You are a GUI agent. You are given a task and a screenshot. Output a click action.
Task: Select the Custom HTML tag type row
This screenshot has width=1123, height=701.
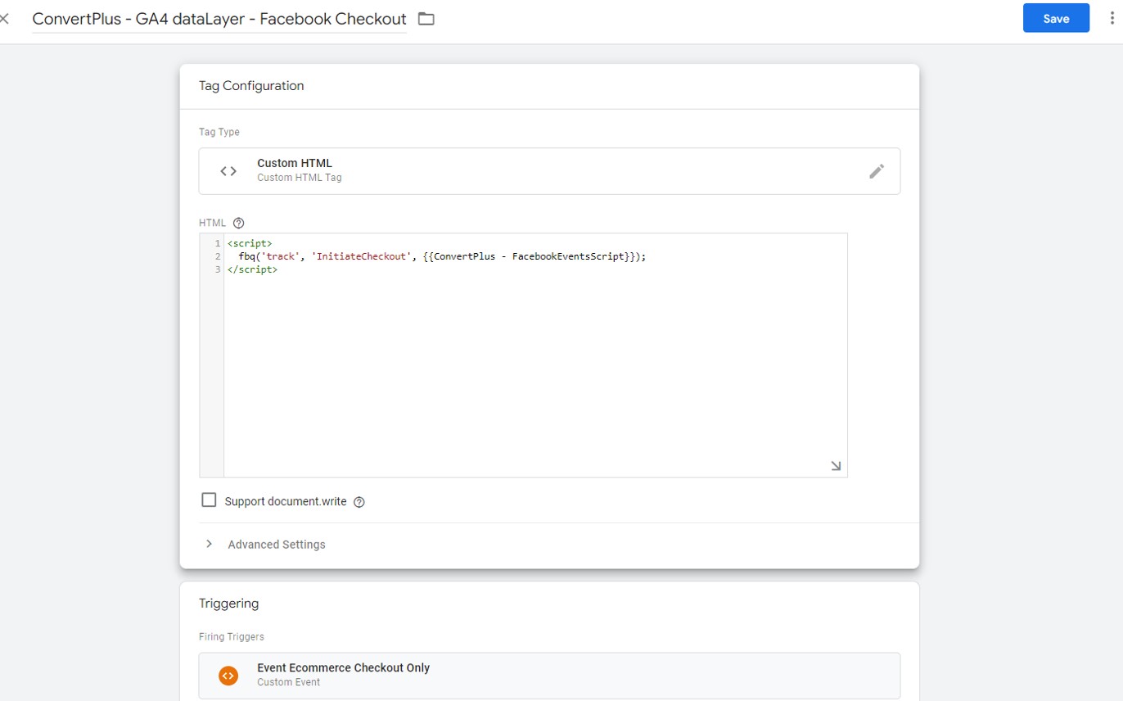(x=549, y=171)
